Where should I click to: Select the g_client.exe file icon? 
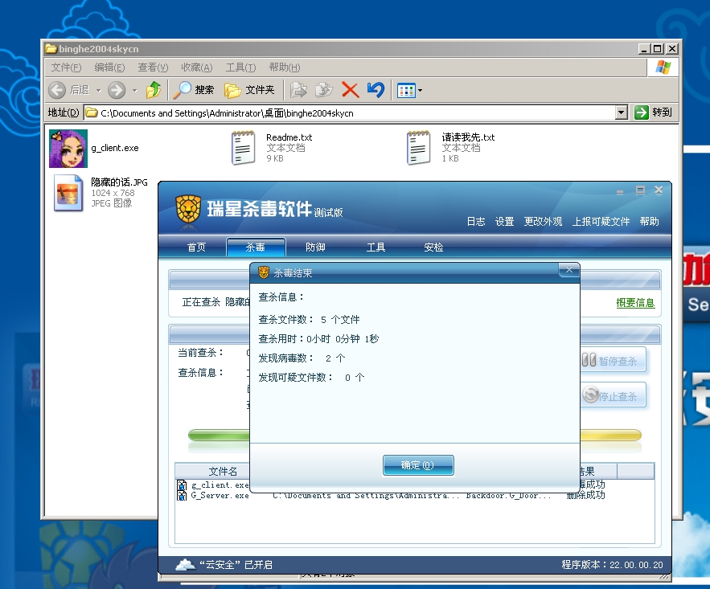tap(68, 149)
